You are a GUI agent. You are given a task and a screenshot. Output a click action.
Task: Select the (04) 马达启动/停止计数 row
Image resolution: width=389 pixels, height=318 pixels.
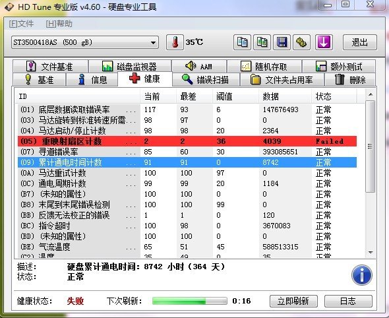pos(187,131)
